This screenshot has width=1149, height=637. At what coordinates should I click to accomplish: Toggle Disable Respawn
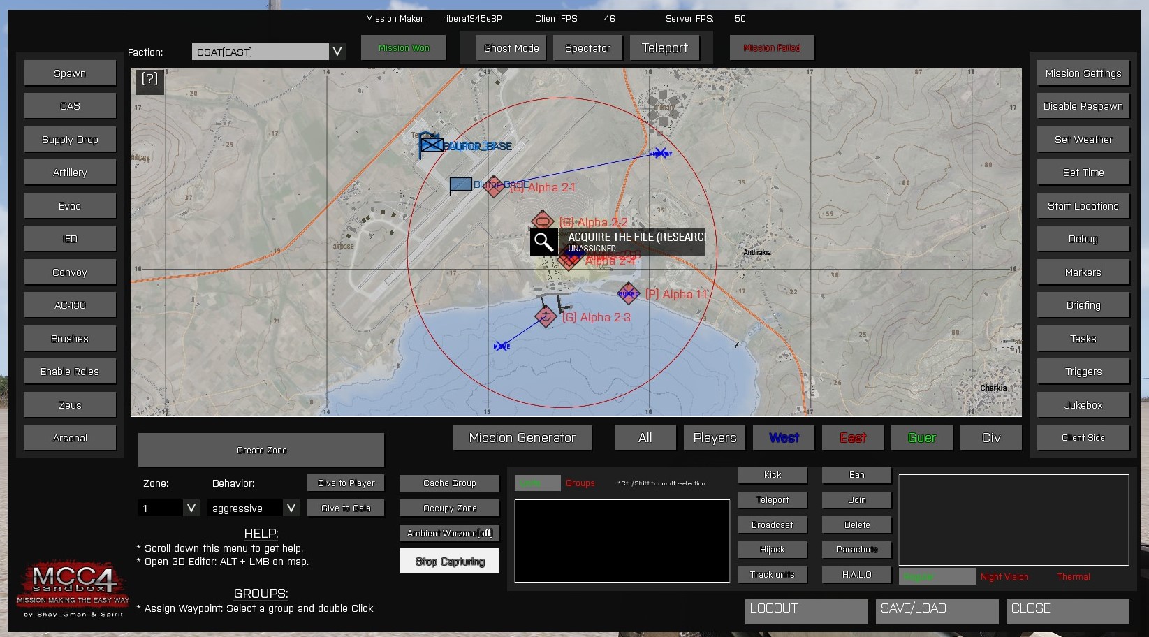[1083, 106]
